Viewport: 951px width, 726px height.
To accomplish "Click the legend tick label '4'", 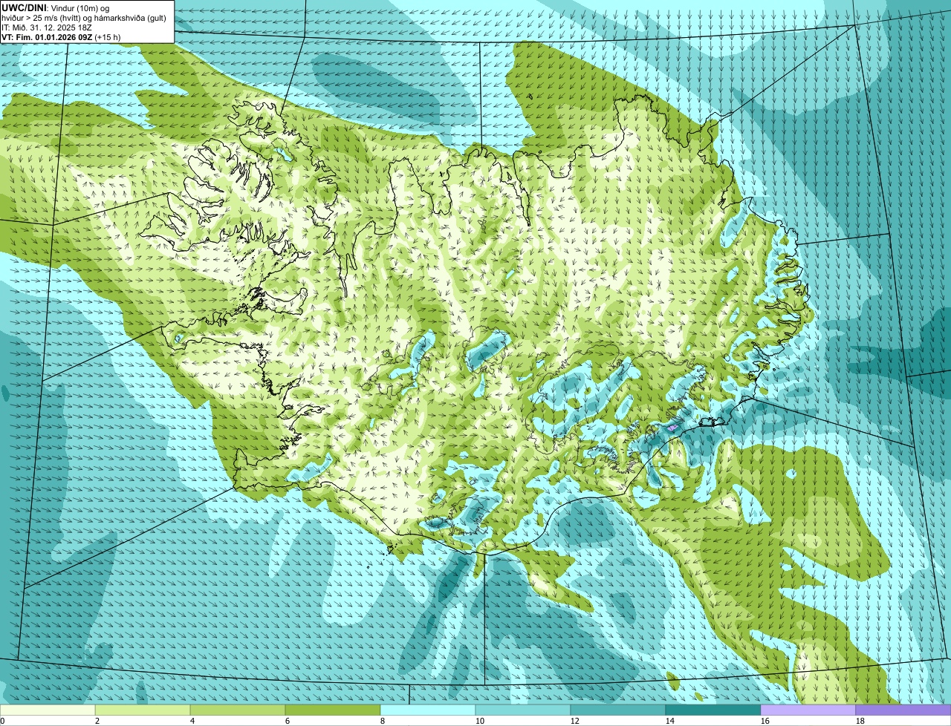I will (x=192, y=721).
